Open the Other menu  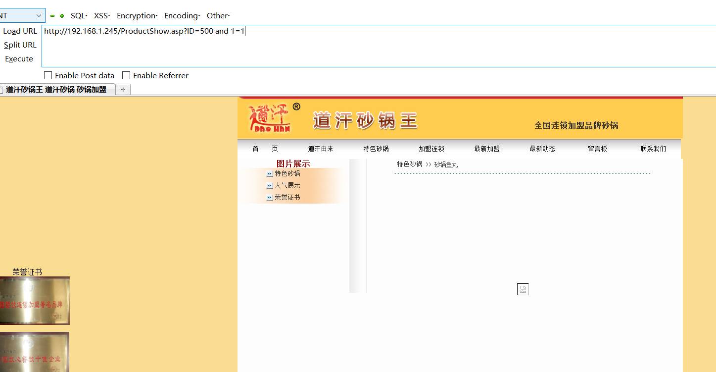(x=218, y=16)
